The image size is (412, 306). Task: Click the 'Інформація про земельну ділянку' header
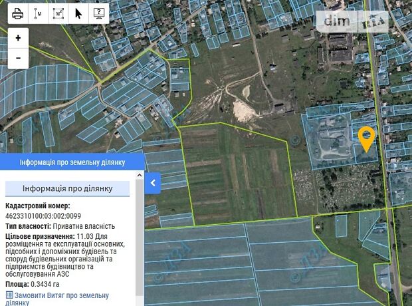[x=72, y=162]
